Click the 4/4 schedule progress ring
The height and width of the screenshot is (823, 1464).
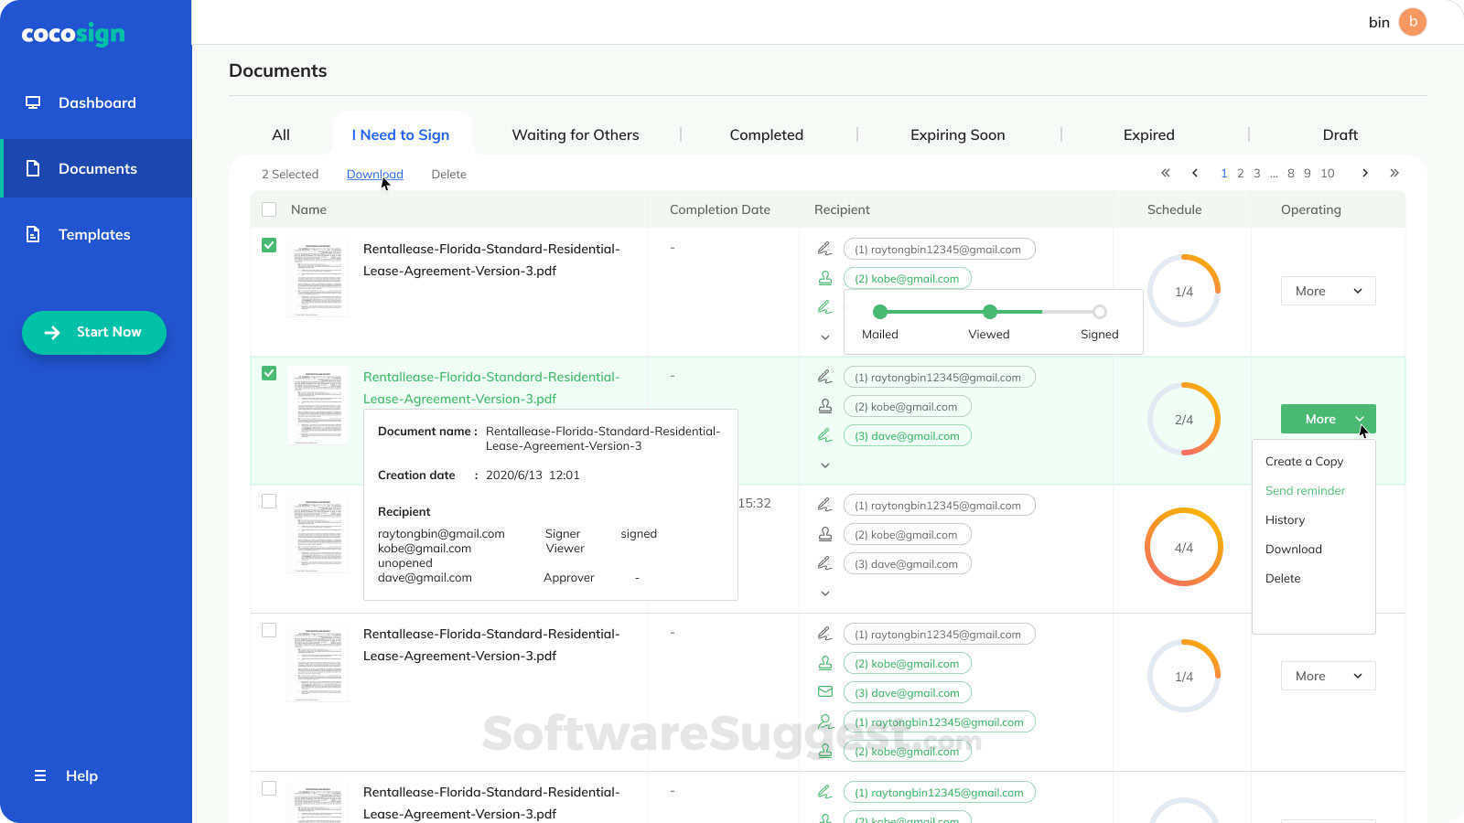coord(1184,547)
